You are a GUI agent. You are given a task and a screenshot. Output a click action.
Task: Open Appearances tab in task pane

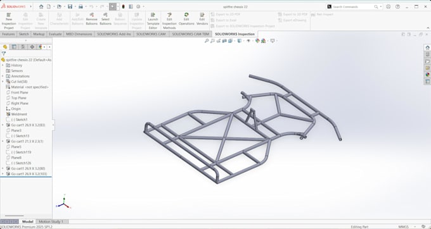(427, 75)
